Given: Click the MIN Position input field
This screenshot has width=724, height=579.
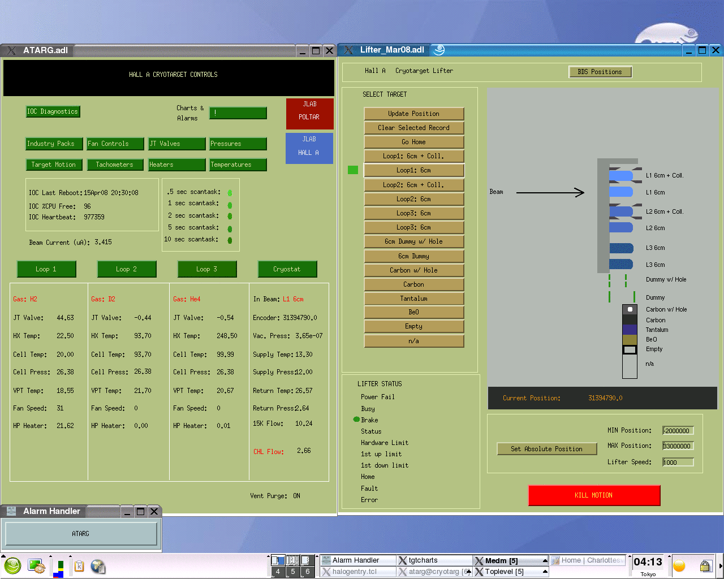Looking at the screenshot, I should [x=678, y=431].
